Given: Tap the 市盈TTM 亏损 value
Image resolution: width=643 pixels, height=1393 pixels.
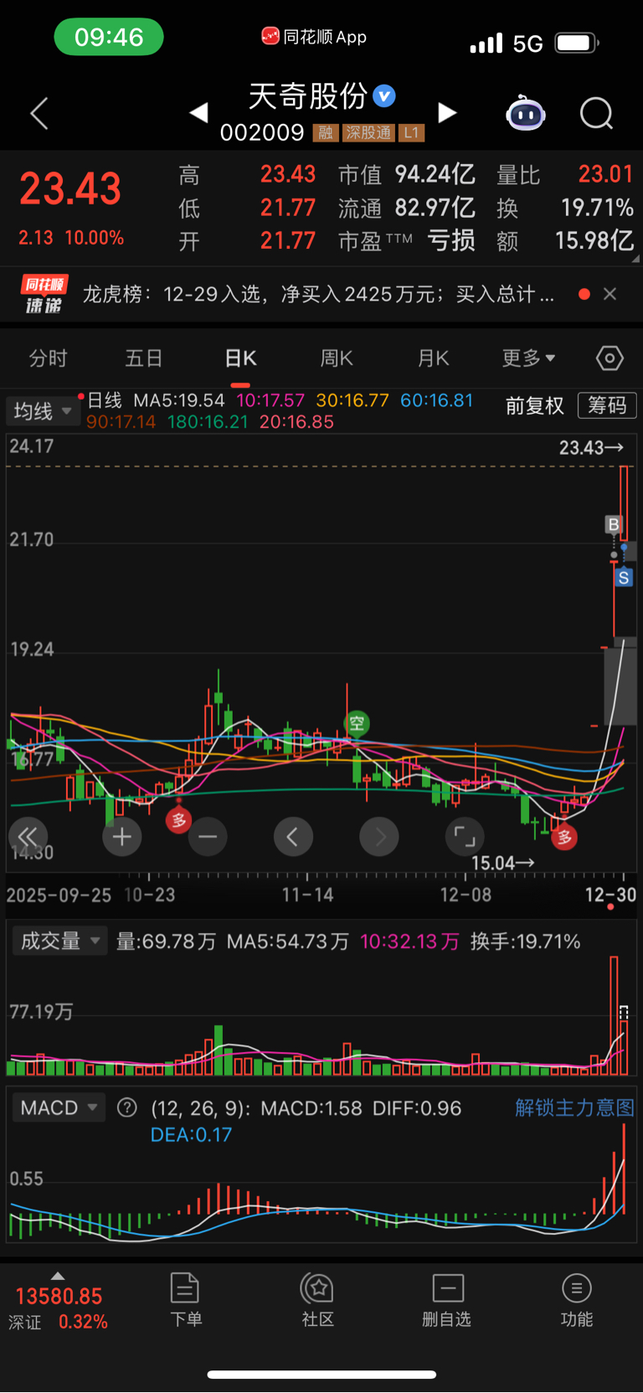Looking at the screenshot, I should 451,241.
